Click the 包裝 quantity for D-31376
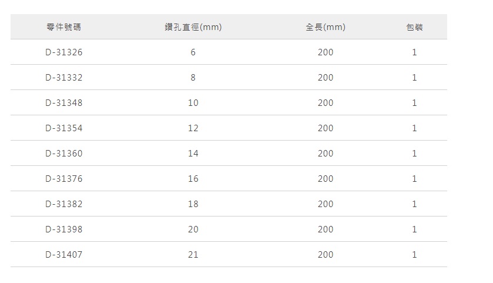The image size is (493, 283). click(x=414, y=179)
